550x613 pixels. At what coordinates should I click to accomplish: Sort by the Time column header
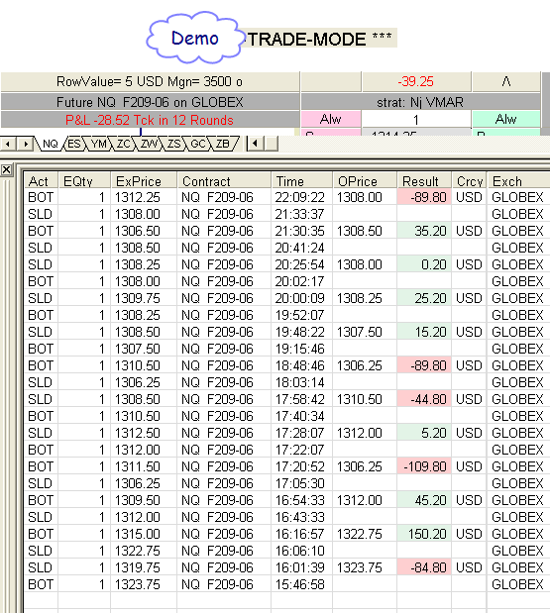[x=302, y=181]
